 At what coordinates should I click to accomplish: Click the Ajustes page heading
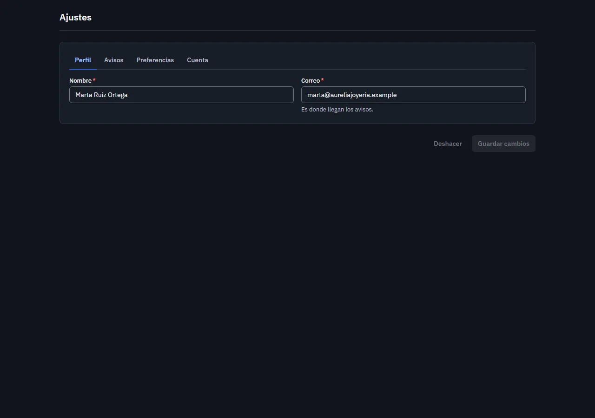click(75, 17)
